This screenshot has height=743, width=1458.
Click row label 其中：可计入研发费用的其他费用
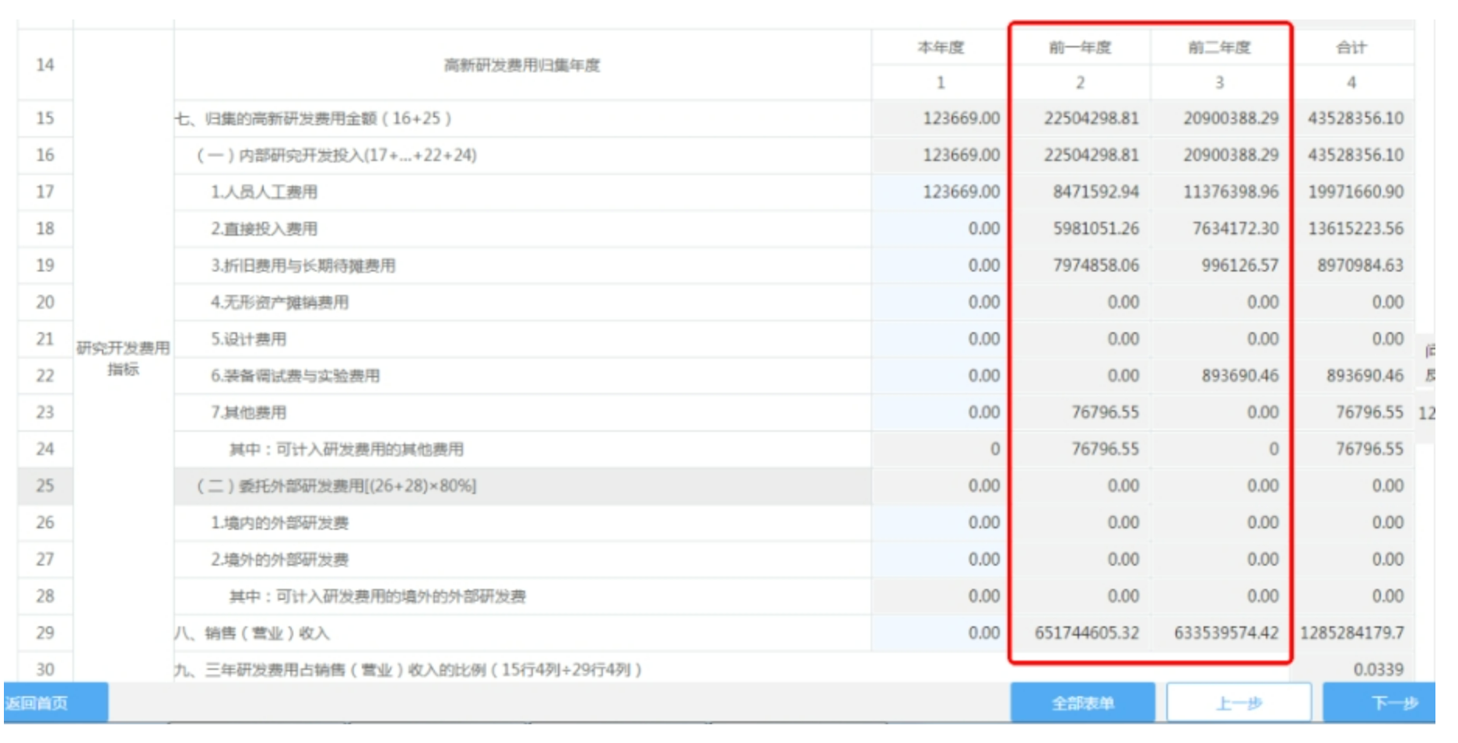click(x=346, y=449)
